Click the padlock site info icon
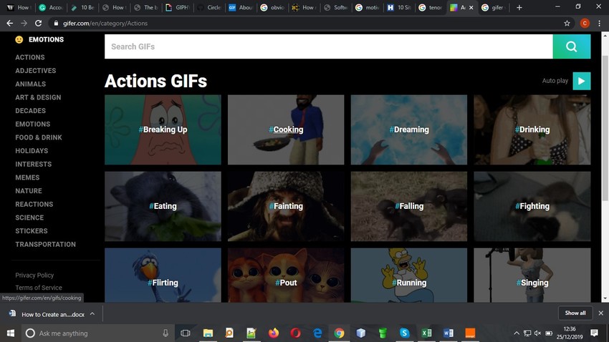 56,24
